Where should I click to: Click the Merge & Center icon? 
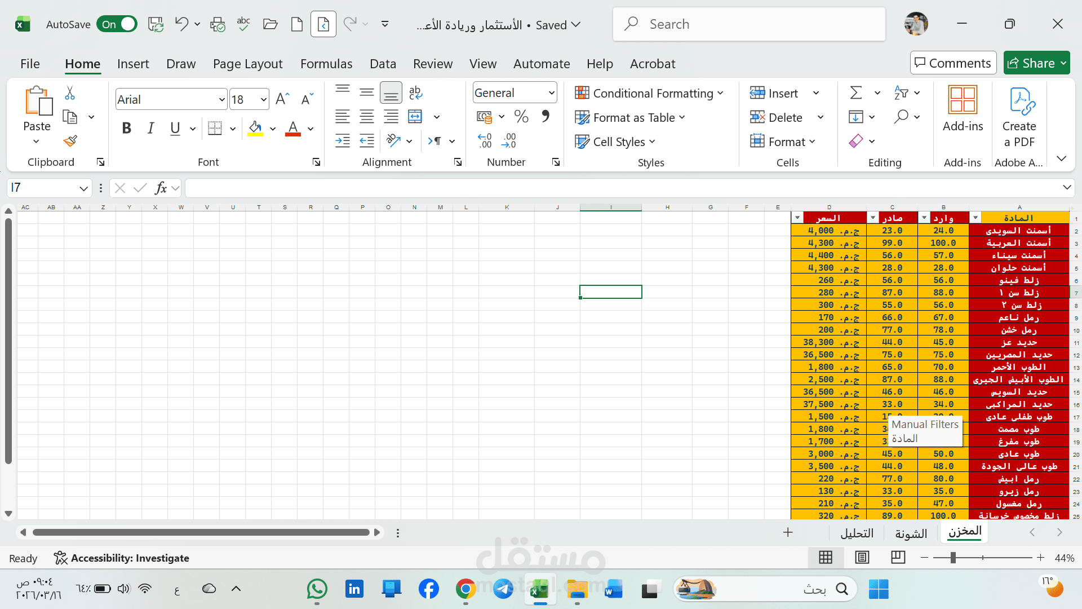point(415,117)
